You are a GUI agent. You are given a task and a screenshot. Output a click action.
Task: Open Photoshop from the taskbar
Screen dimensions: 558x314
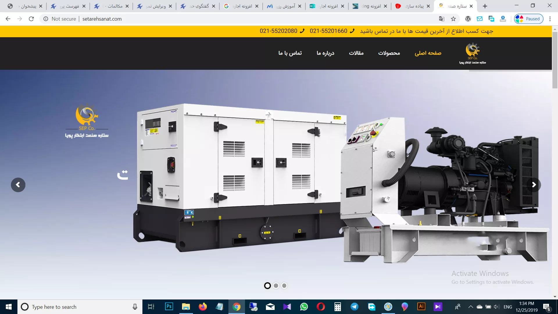169,306
